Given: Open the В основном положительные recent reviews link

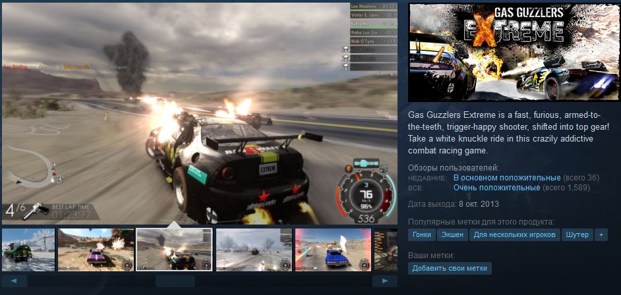Looking at the screenshot, I should coord(506,178).
